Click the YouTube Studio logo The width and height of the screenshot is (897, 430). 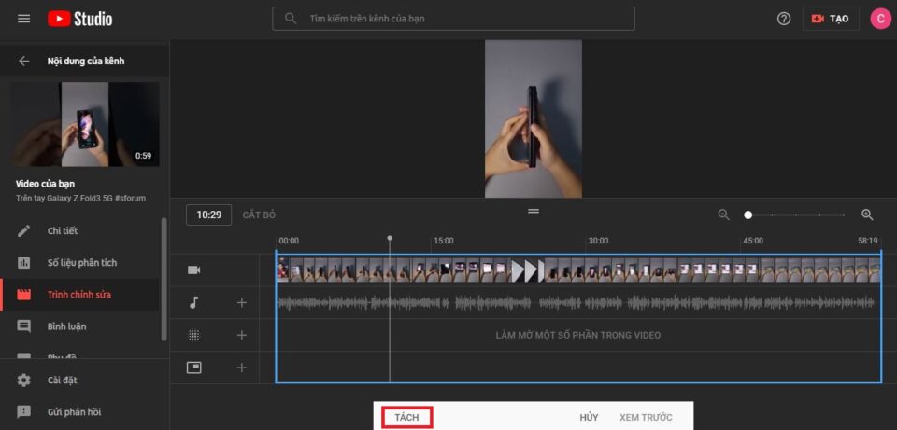80,19
